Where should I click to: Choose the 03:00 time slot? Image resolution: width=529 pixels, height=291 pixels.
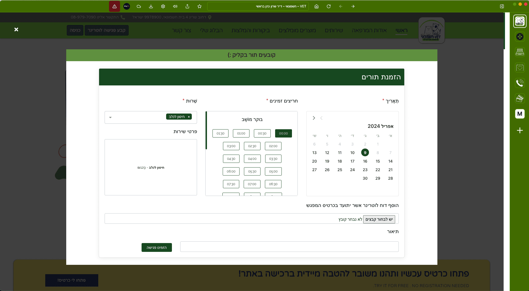231,146
